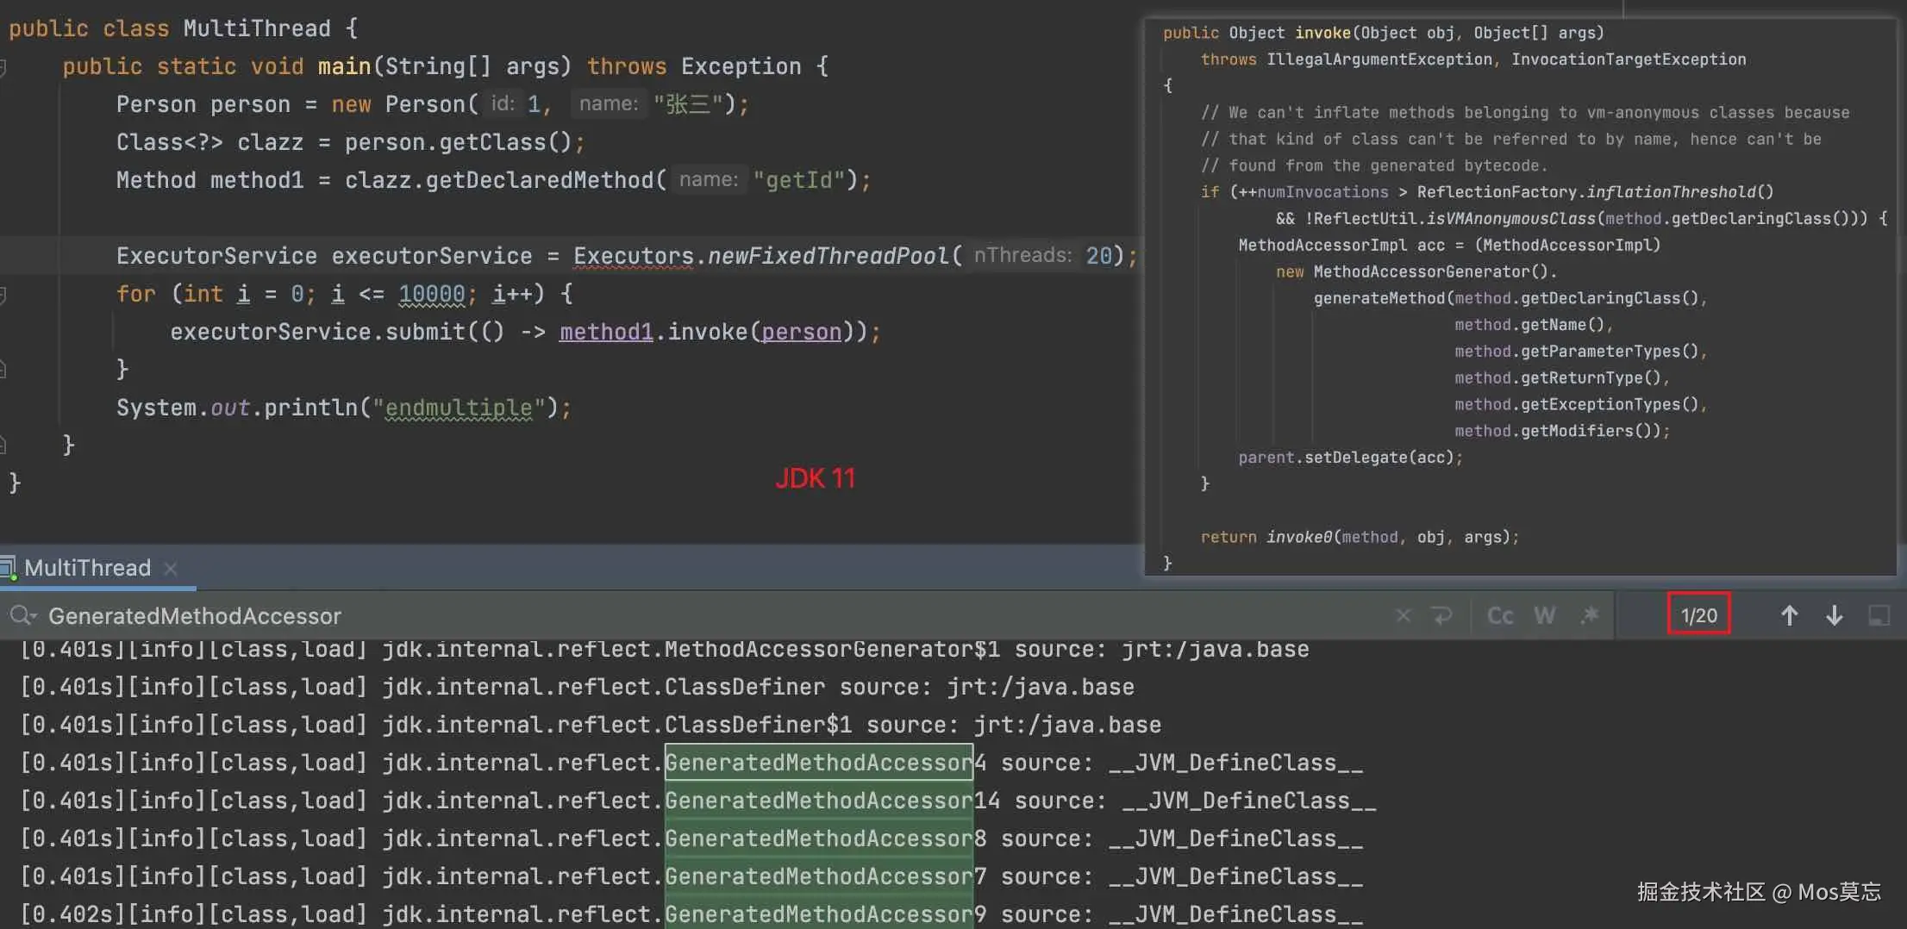Click invoke0 in the popup return statement
The image size is (1907, 929).
[1299, 538]
